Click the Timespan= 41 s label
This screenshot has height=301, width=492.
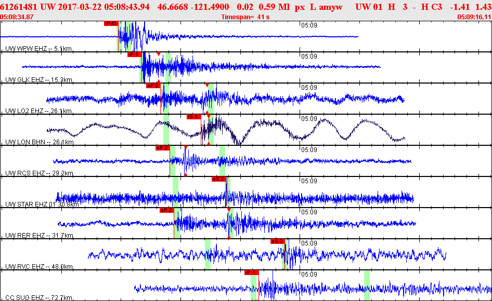245,17
